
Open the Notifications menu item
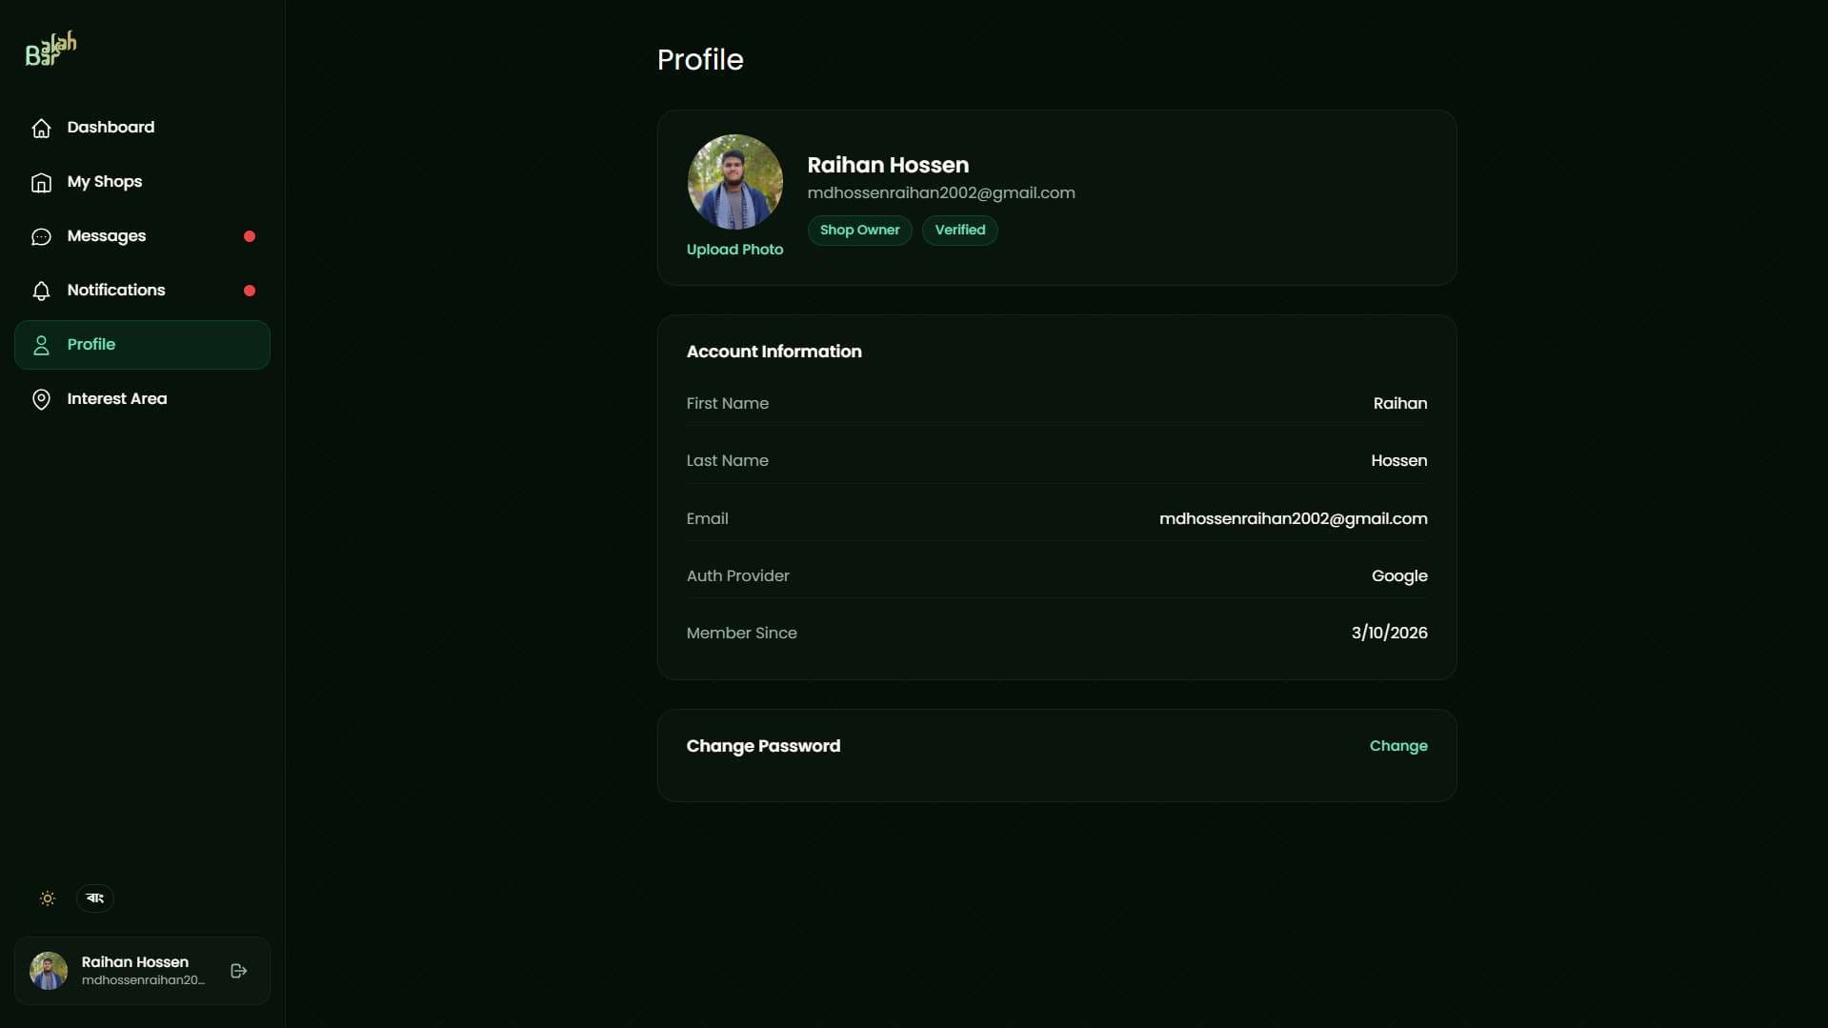pyautogui.click(x=116, y=291)
